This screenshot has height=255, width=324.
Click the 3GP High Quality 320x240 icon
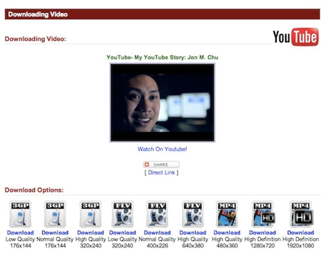[x=90, y=214]
